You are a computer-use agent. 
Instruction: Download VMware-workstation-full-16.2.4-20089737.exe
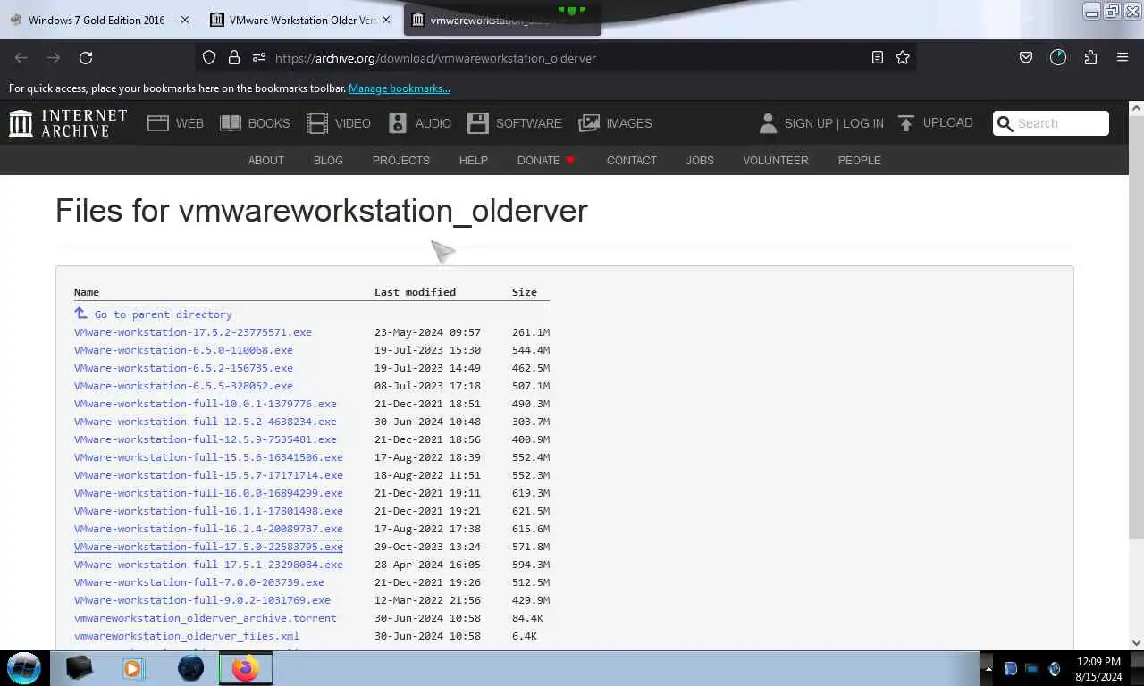(208, 529)
